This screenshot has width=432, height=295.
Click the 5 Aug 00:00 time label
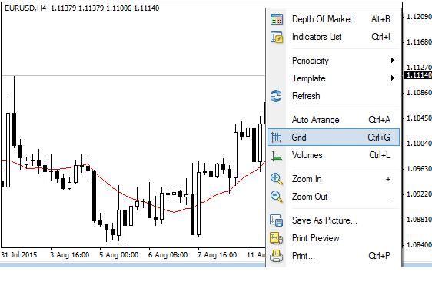tap(118, 255)
